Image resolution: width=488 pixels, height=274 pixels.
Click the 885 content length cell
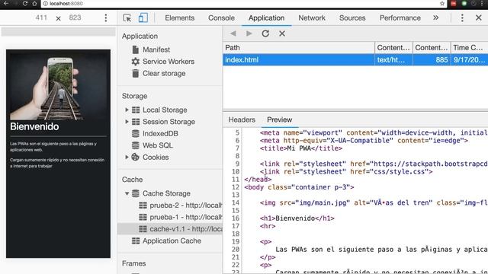point(432,59)
